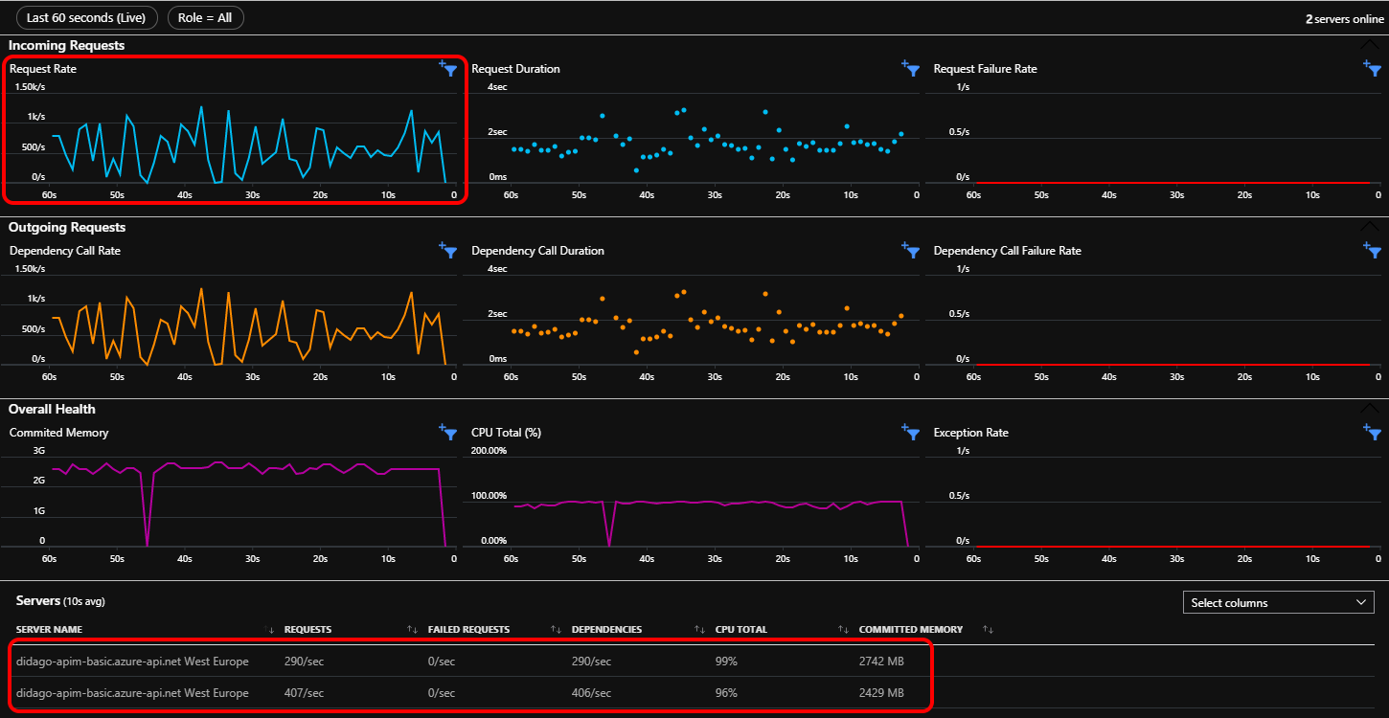
Task: Open filter for Request Failure Rate chart
Action: point(1373,68)
